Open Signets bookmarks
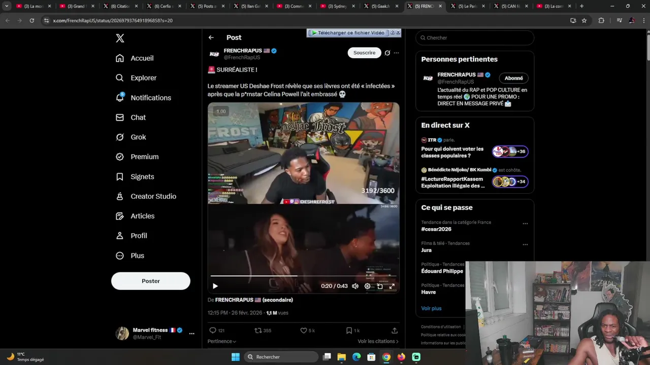650x365 pixels. 135,177
